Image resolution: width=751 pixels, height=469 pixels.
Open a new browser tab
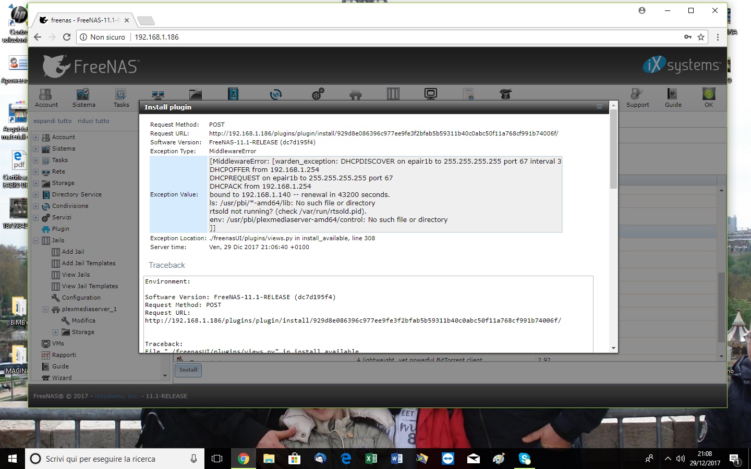tap(146, 21)
